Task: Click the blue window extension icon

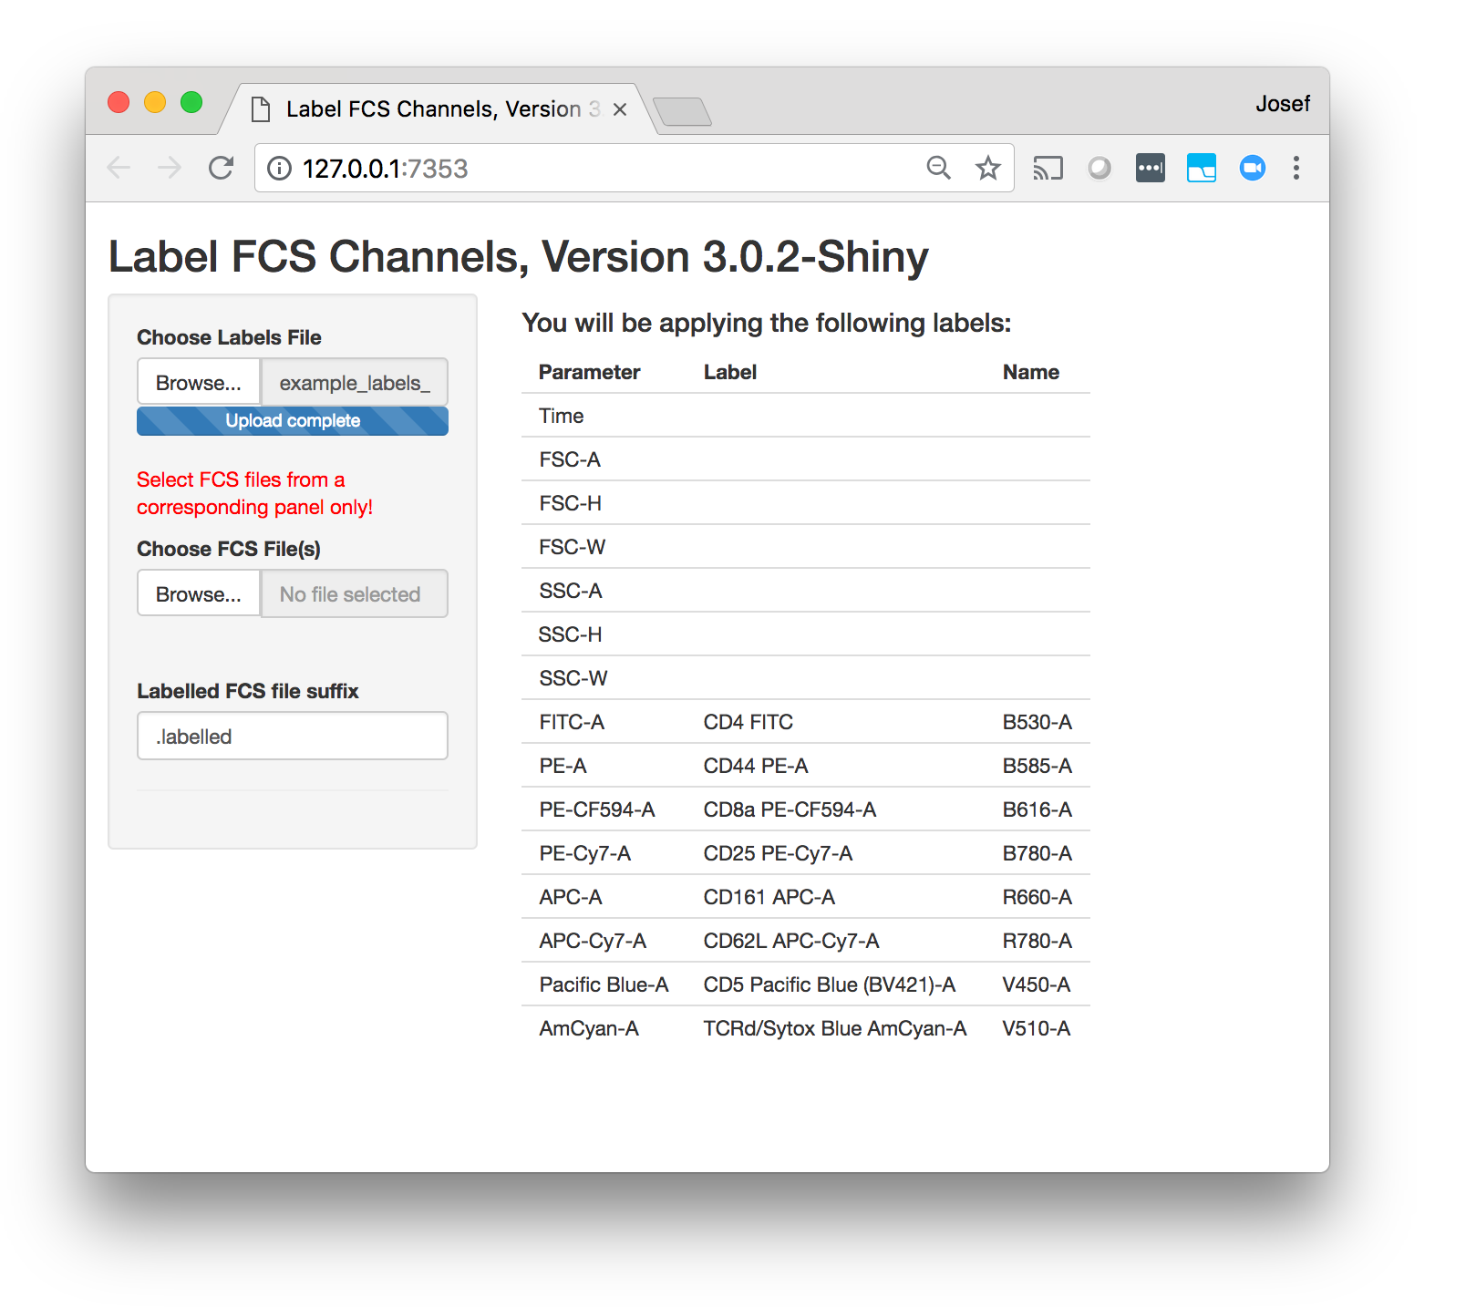Action: point(1202,168)
